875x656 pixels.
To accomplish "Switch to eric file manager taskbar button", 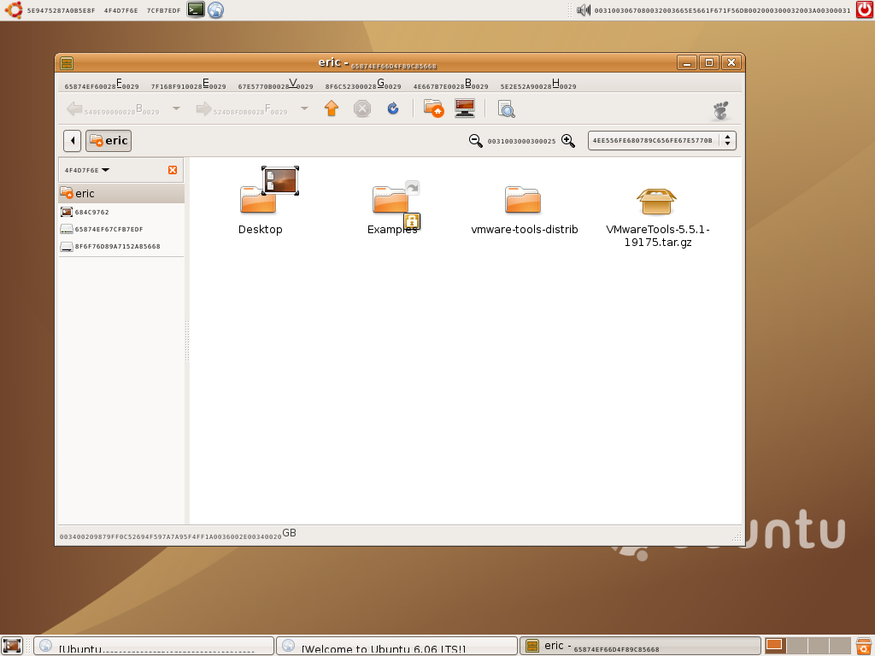I will 640,646.
